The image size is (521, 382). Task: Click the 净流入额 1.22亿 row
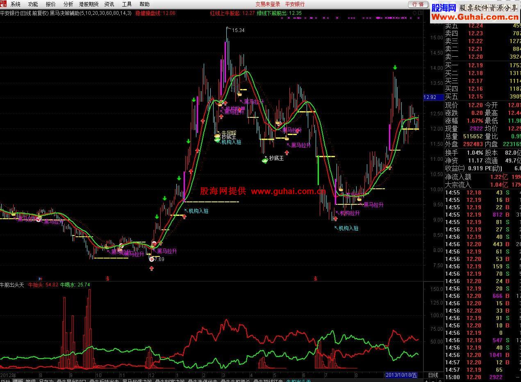pos(483,177)
